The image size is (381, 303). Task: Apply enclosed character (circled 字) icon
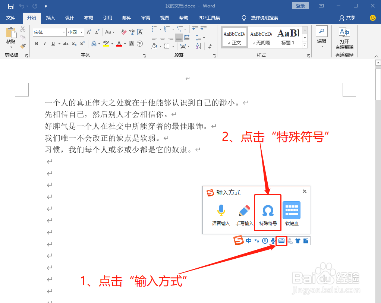point(140,44)
